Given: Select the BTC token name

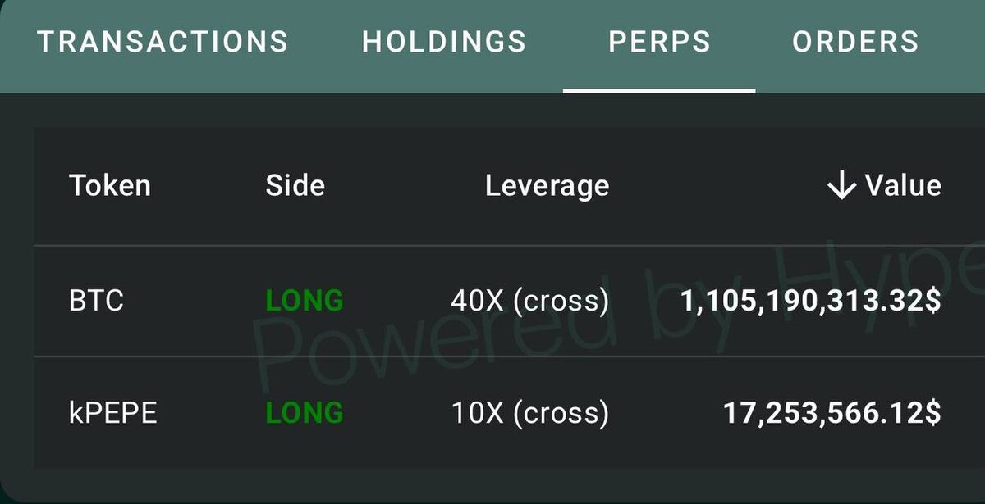Looking at the screenshot, I should click(96, 301).
